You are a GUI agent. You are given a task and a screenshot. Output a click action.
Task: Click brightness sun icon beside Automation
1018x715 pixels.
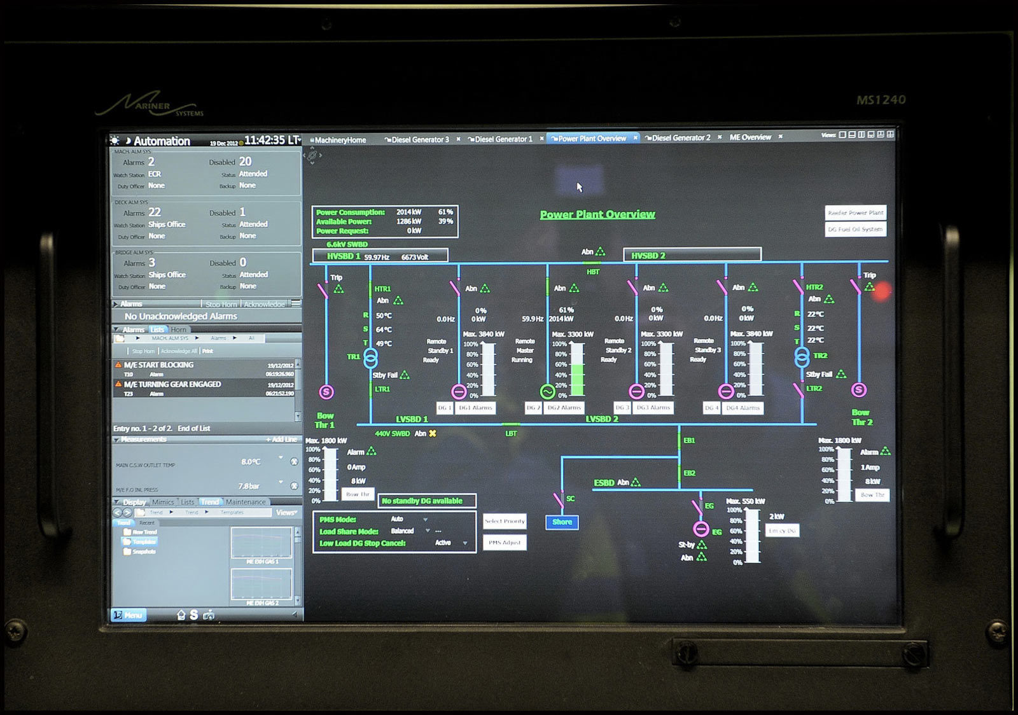pos(115,141)
